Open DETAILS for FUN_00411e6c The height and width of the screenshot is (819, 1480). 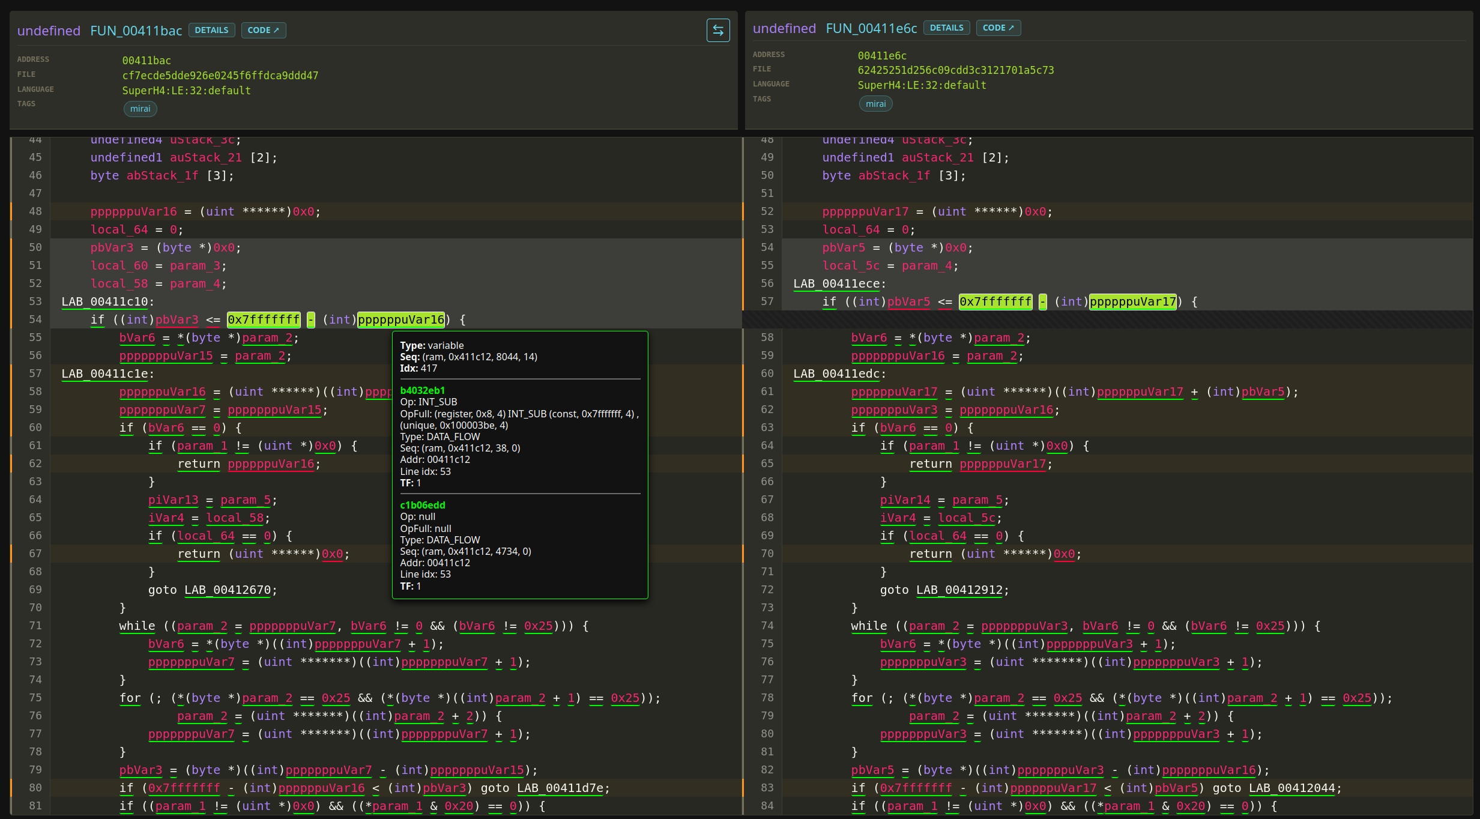tap(946, 28)
